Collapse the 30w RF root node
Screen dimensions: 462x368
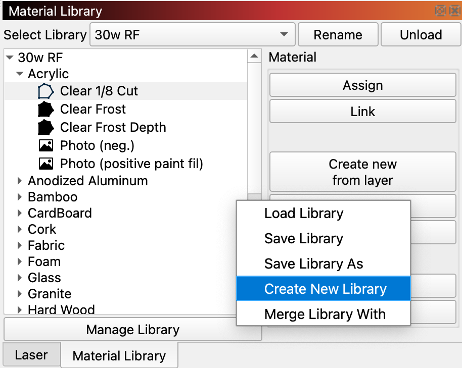click(10, 58)
